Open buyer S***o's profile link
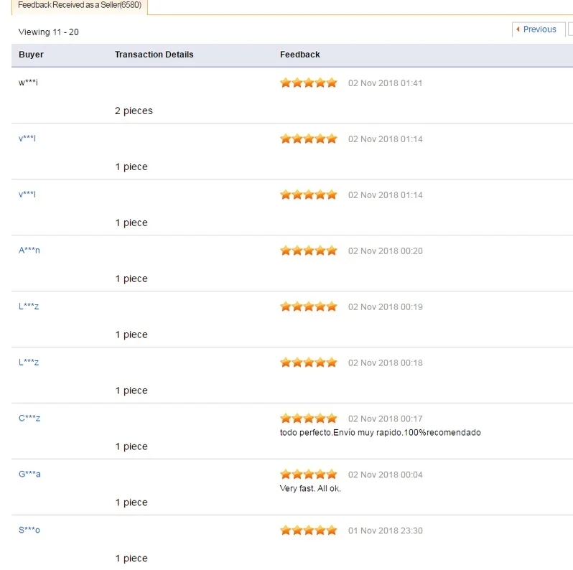 click(x=29, y=530)
